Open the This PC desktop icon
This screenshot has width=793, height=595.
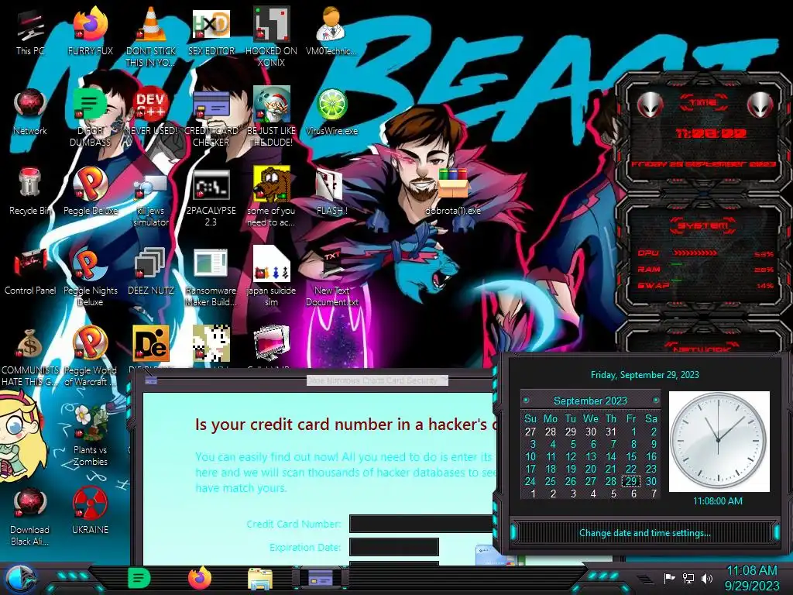point(30,32)
